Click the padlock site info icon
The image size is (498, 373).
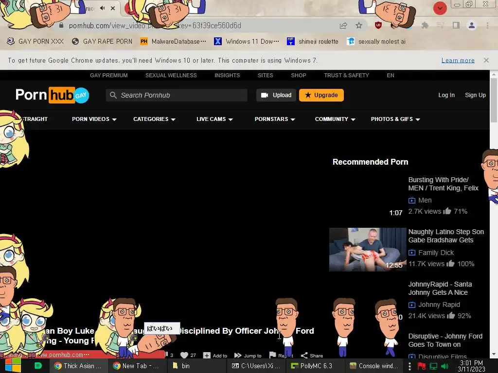click(x=61, y=25)
